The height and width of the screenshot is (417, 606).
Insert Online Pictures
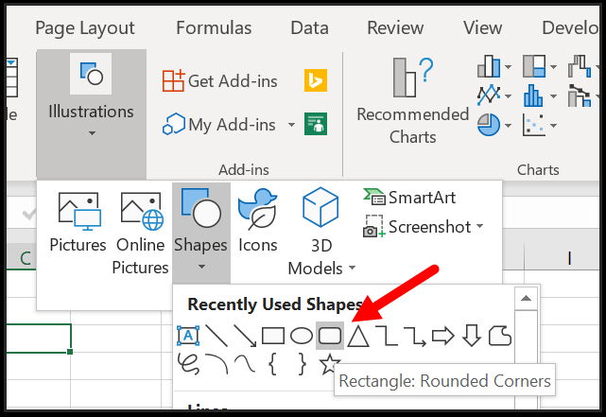pyautogui.click(x=140, y=233)
